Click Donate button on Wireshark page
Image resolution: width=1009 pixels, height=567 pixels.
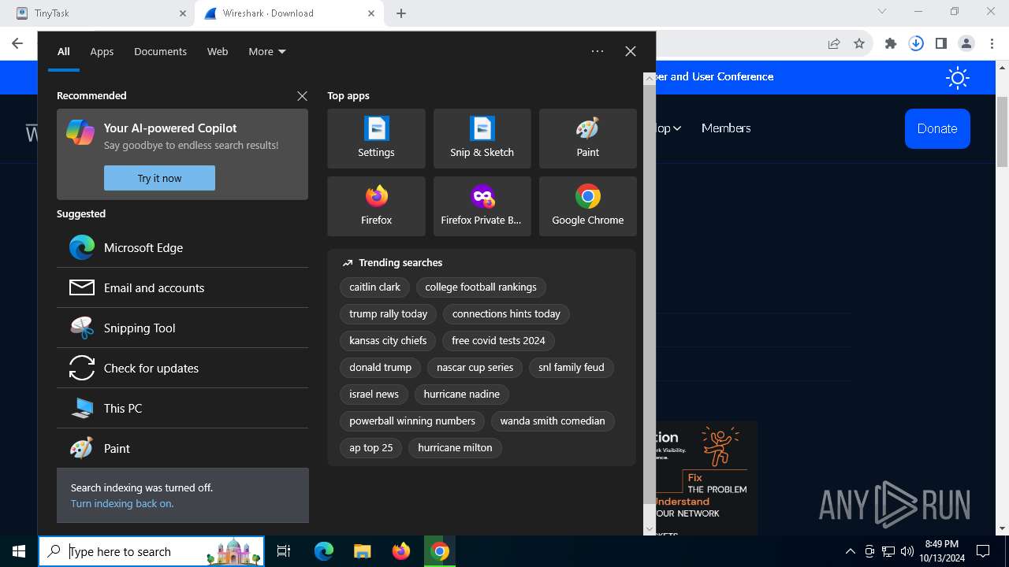937,128
